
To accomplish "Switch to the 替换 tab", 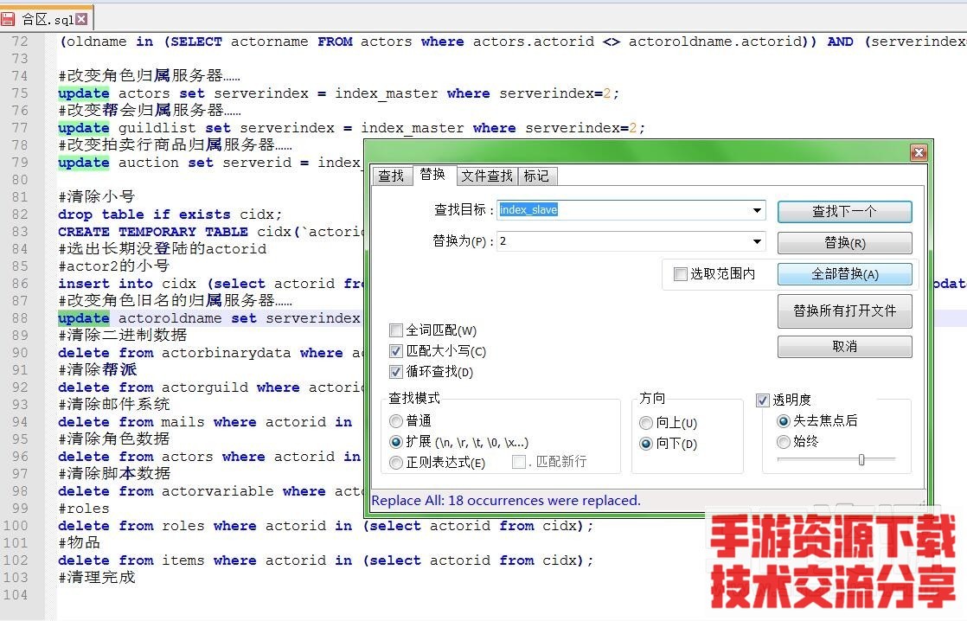I will 432,175.
